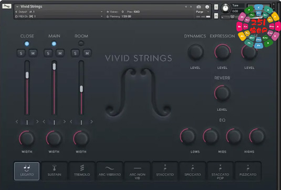
Task: Toggle the CLOSE mic power LED
Action: [x=27, y=43]
